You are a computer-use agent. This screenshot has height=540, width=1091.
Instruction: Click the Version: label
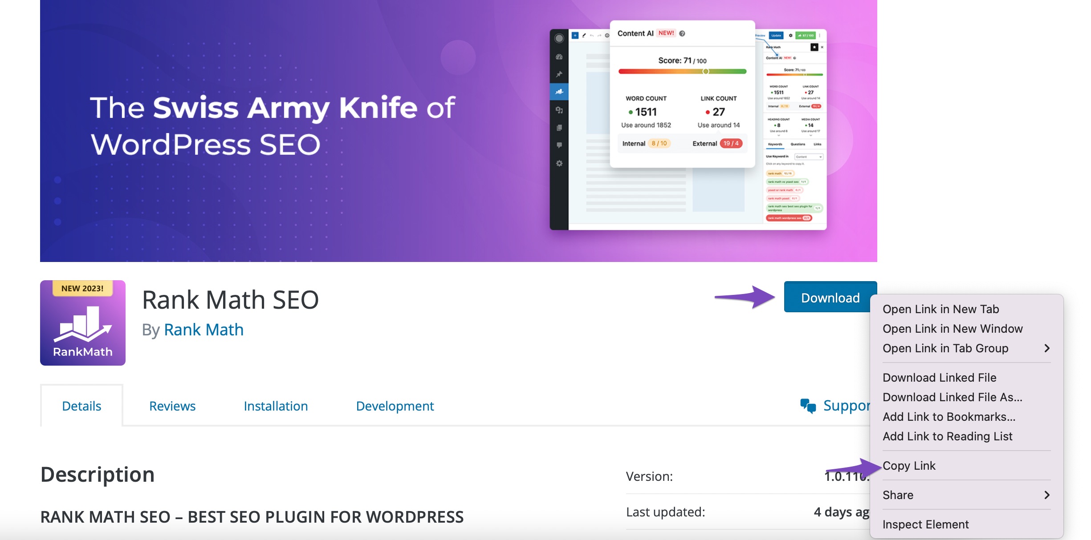click(x=649, y=476)
